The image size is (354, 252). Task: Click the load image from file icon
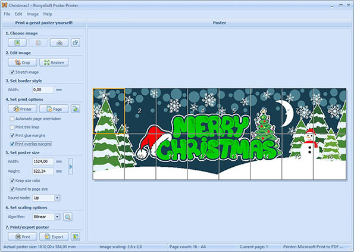[17, 43]
